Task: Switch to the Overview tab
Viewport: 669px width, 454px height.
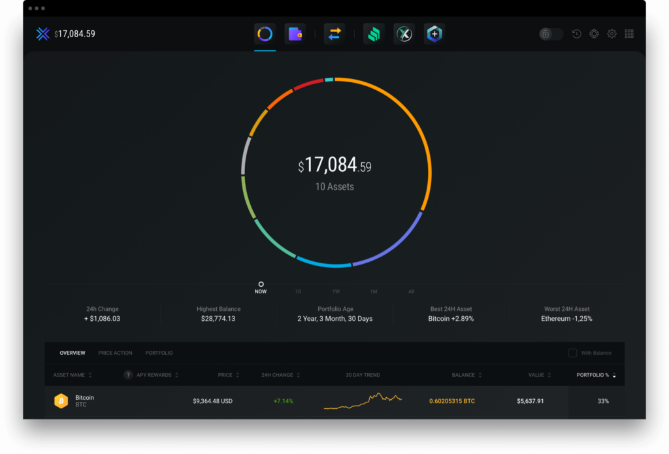Action: coord(73,353)
